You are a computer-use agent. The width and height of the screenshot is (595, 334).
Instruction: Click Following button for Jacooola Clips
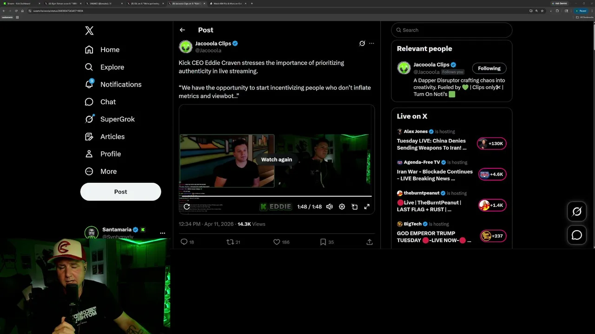point(489,68)
